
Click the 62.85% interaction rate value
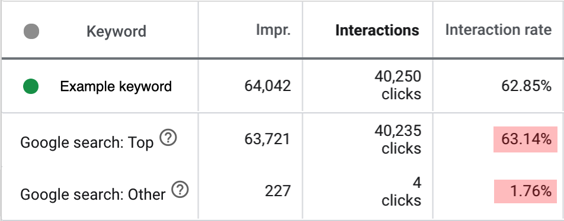pos(526,86)
